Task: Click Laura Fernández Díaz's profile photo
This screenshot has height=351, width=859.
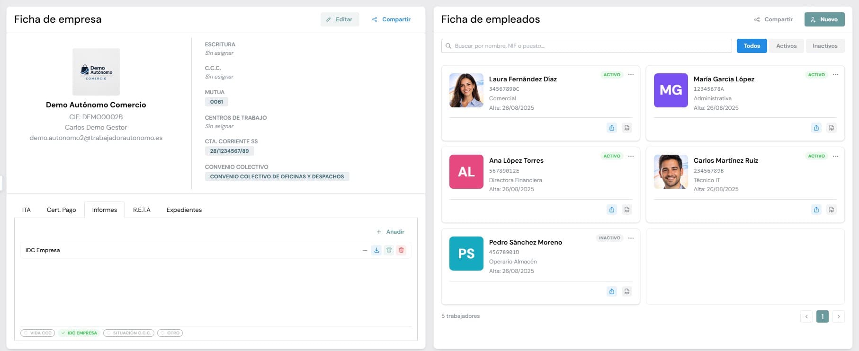Action: 466,90
